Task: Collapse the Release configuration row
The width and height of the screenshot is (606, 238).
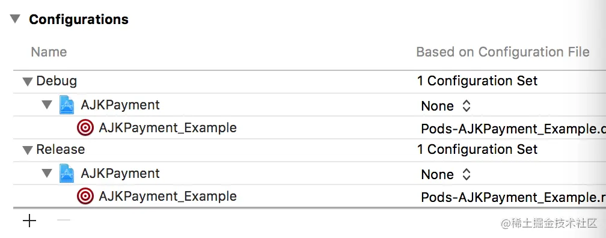Action: click(28, 150)
